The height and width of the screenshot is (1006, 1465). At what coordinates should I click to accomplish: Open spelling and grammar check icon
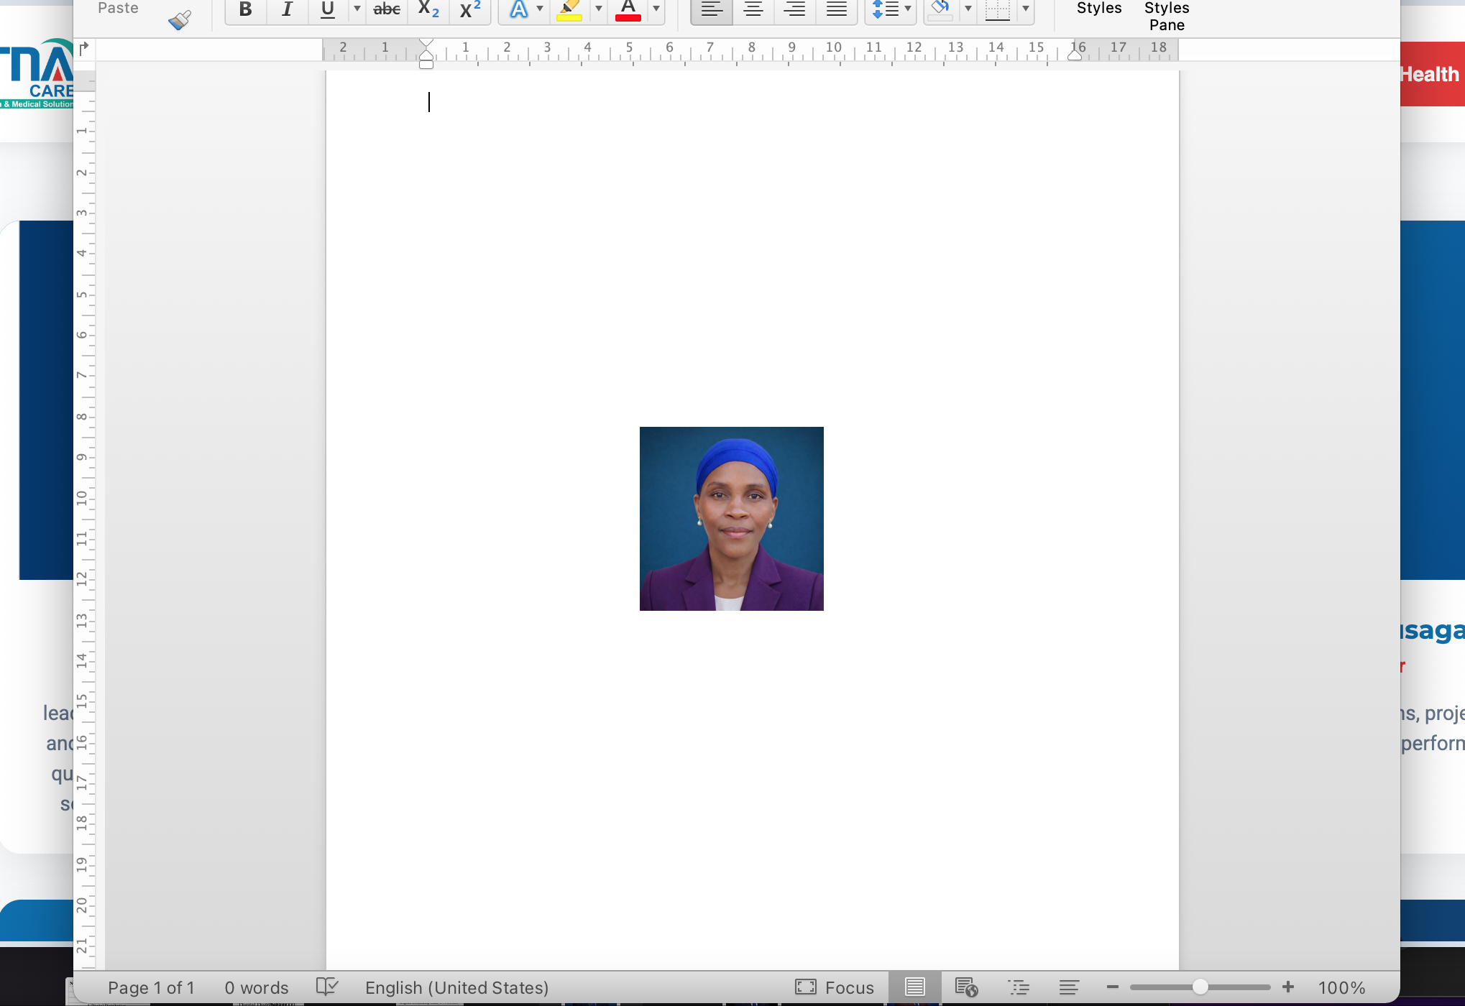point(327,987)
